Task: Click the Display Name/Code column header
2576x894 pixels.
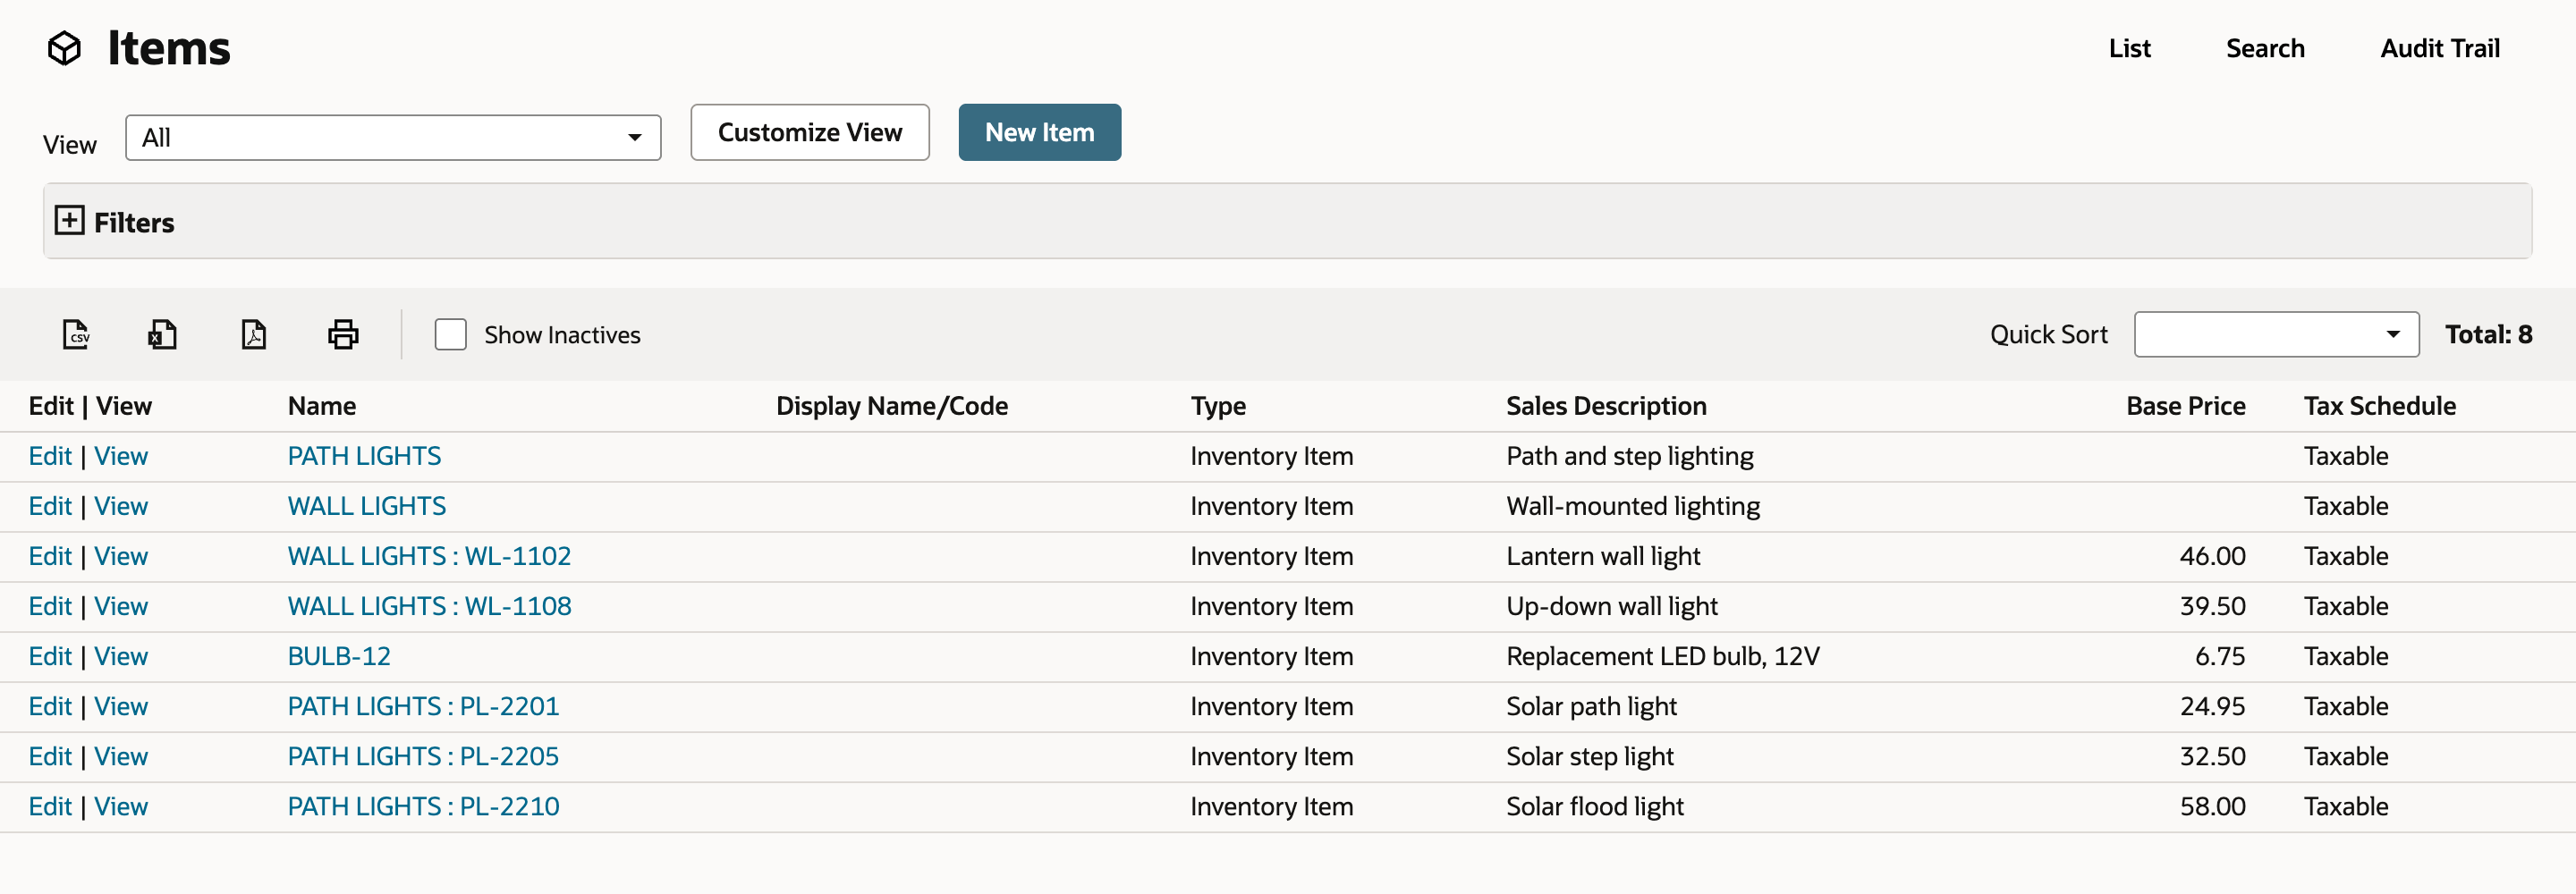Action: coord(892,406)
